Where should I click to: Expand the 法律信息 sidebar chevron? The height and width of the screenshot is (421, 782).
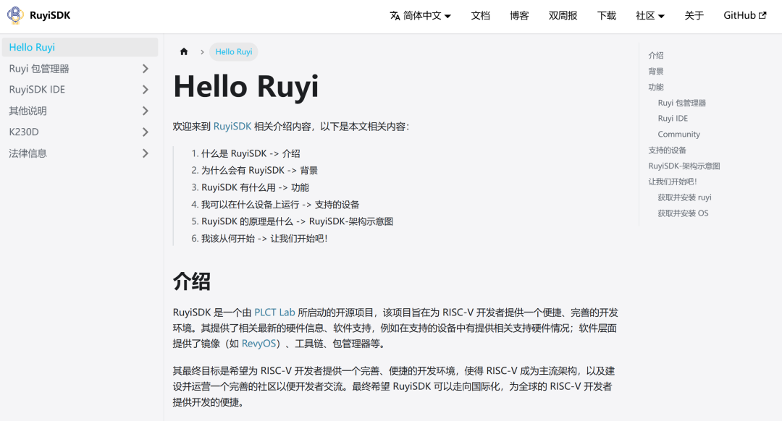pyautogui.click(x=145, y=153)
